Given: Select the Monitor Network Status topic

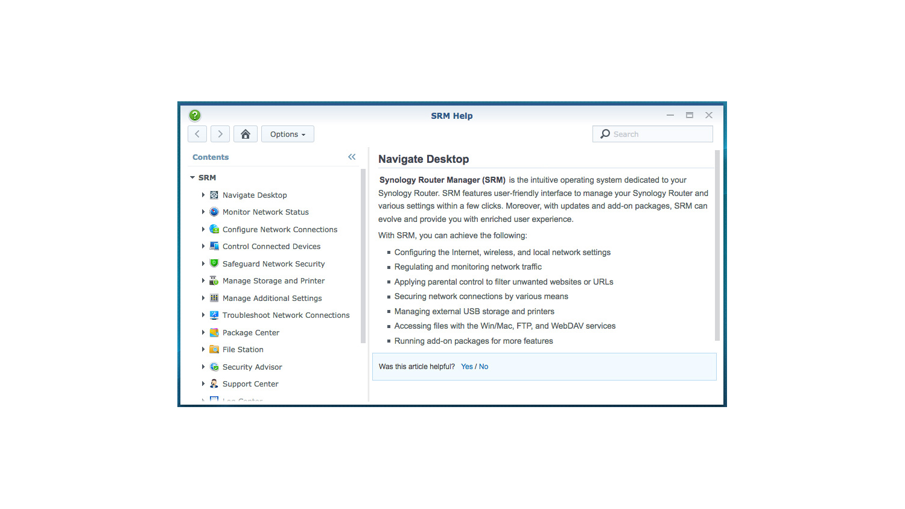Looking at the screenshot, I should click(265, 212).
